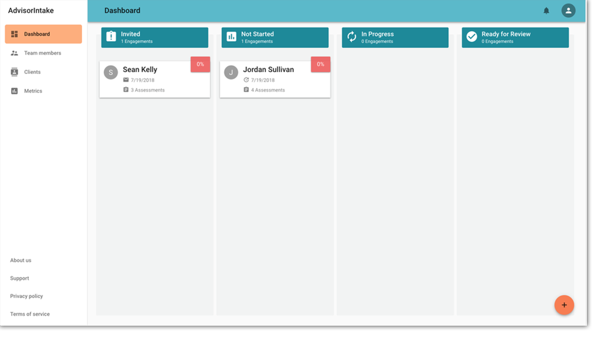Click 3 Assessments text
This screenshot has height=338, width=598.
click(148, 90)
